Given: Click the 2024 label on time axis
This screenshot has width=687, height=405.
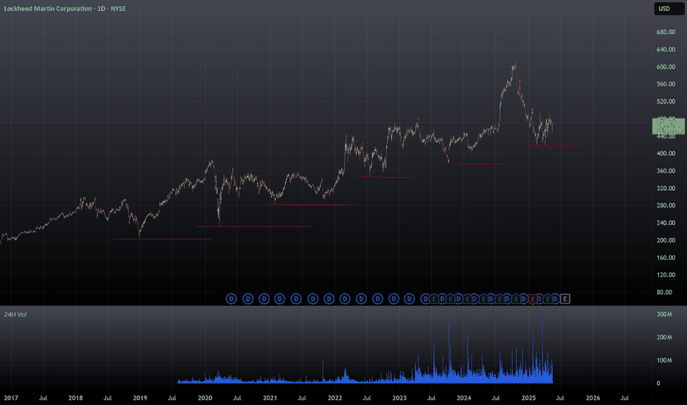Looking at the screenshot, I should [x=464, y=398].
